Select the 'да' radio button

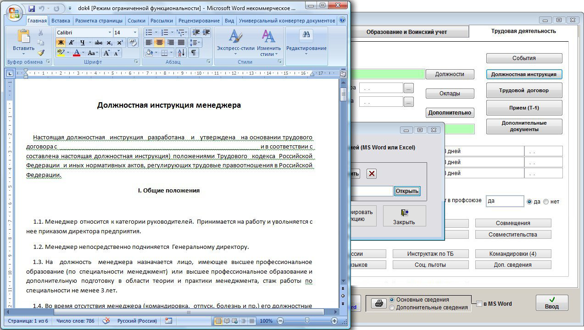click(x=529, y=202)
